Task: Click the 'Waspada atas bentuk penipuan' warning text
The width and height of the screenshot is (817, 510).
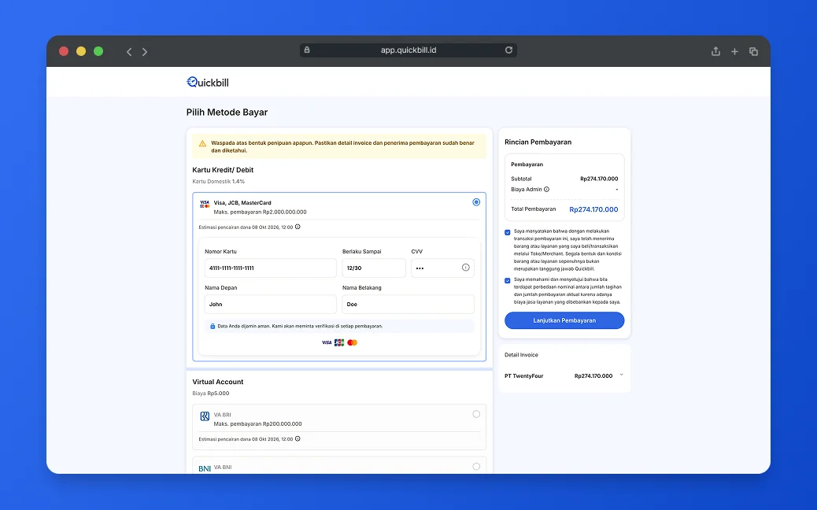Action: (343, 146)
